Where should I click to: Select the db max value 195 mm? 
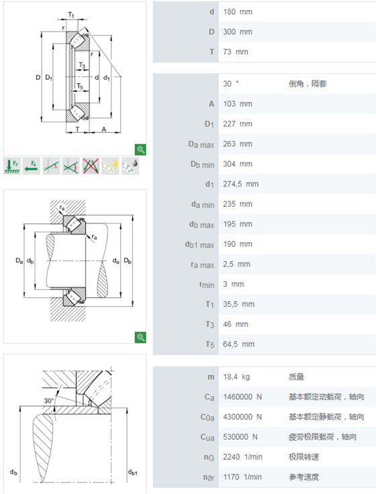click(x=238, y=224)
